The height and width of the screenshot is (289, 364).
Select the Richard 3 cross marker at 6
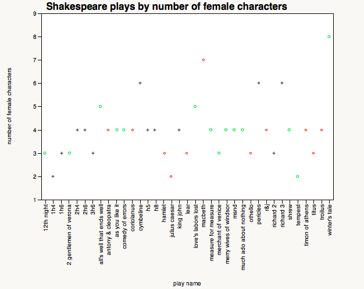click(x=282, y=83)
